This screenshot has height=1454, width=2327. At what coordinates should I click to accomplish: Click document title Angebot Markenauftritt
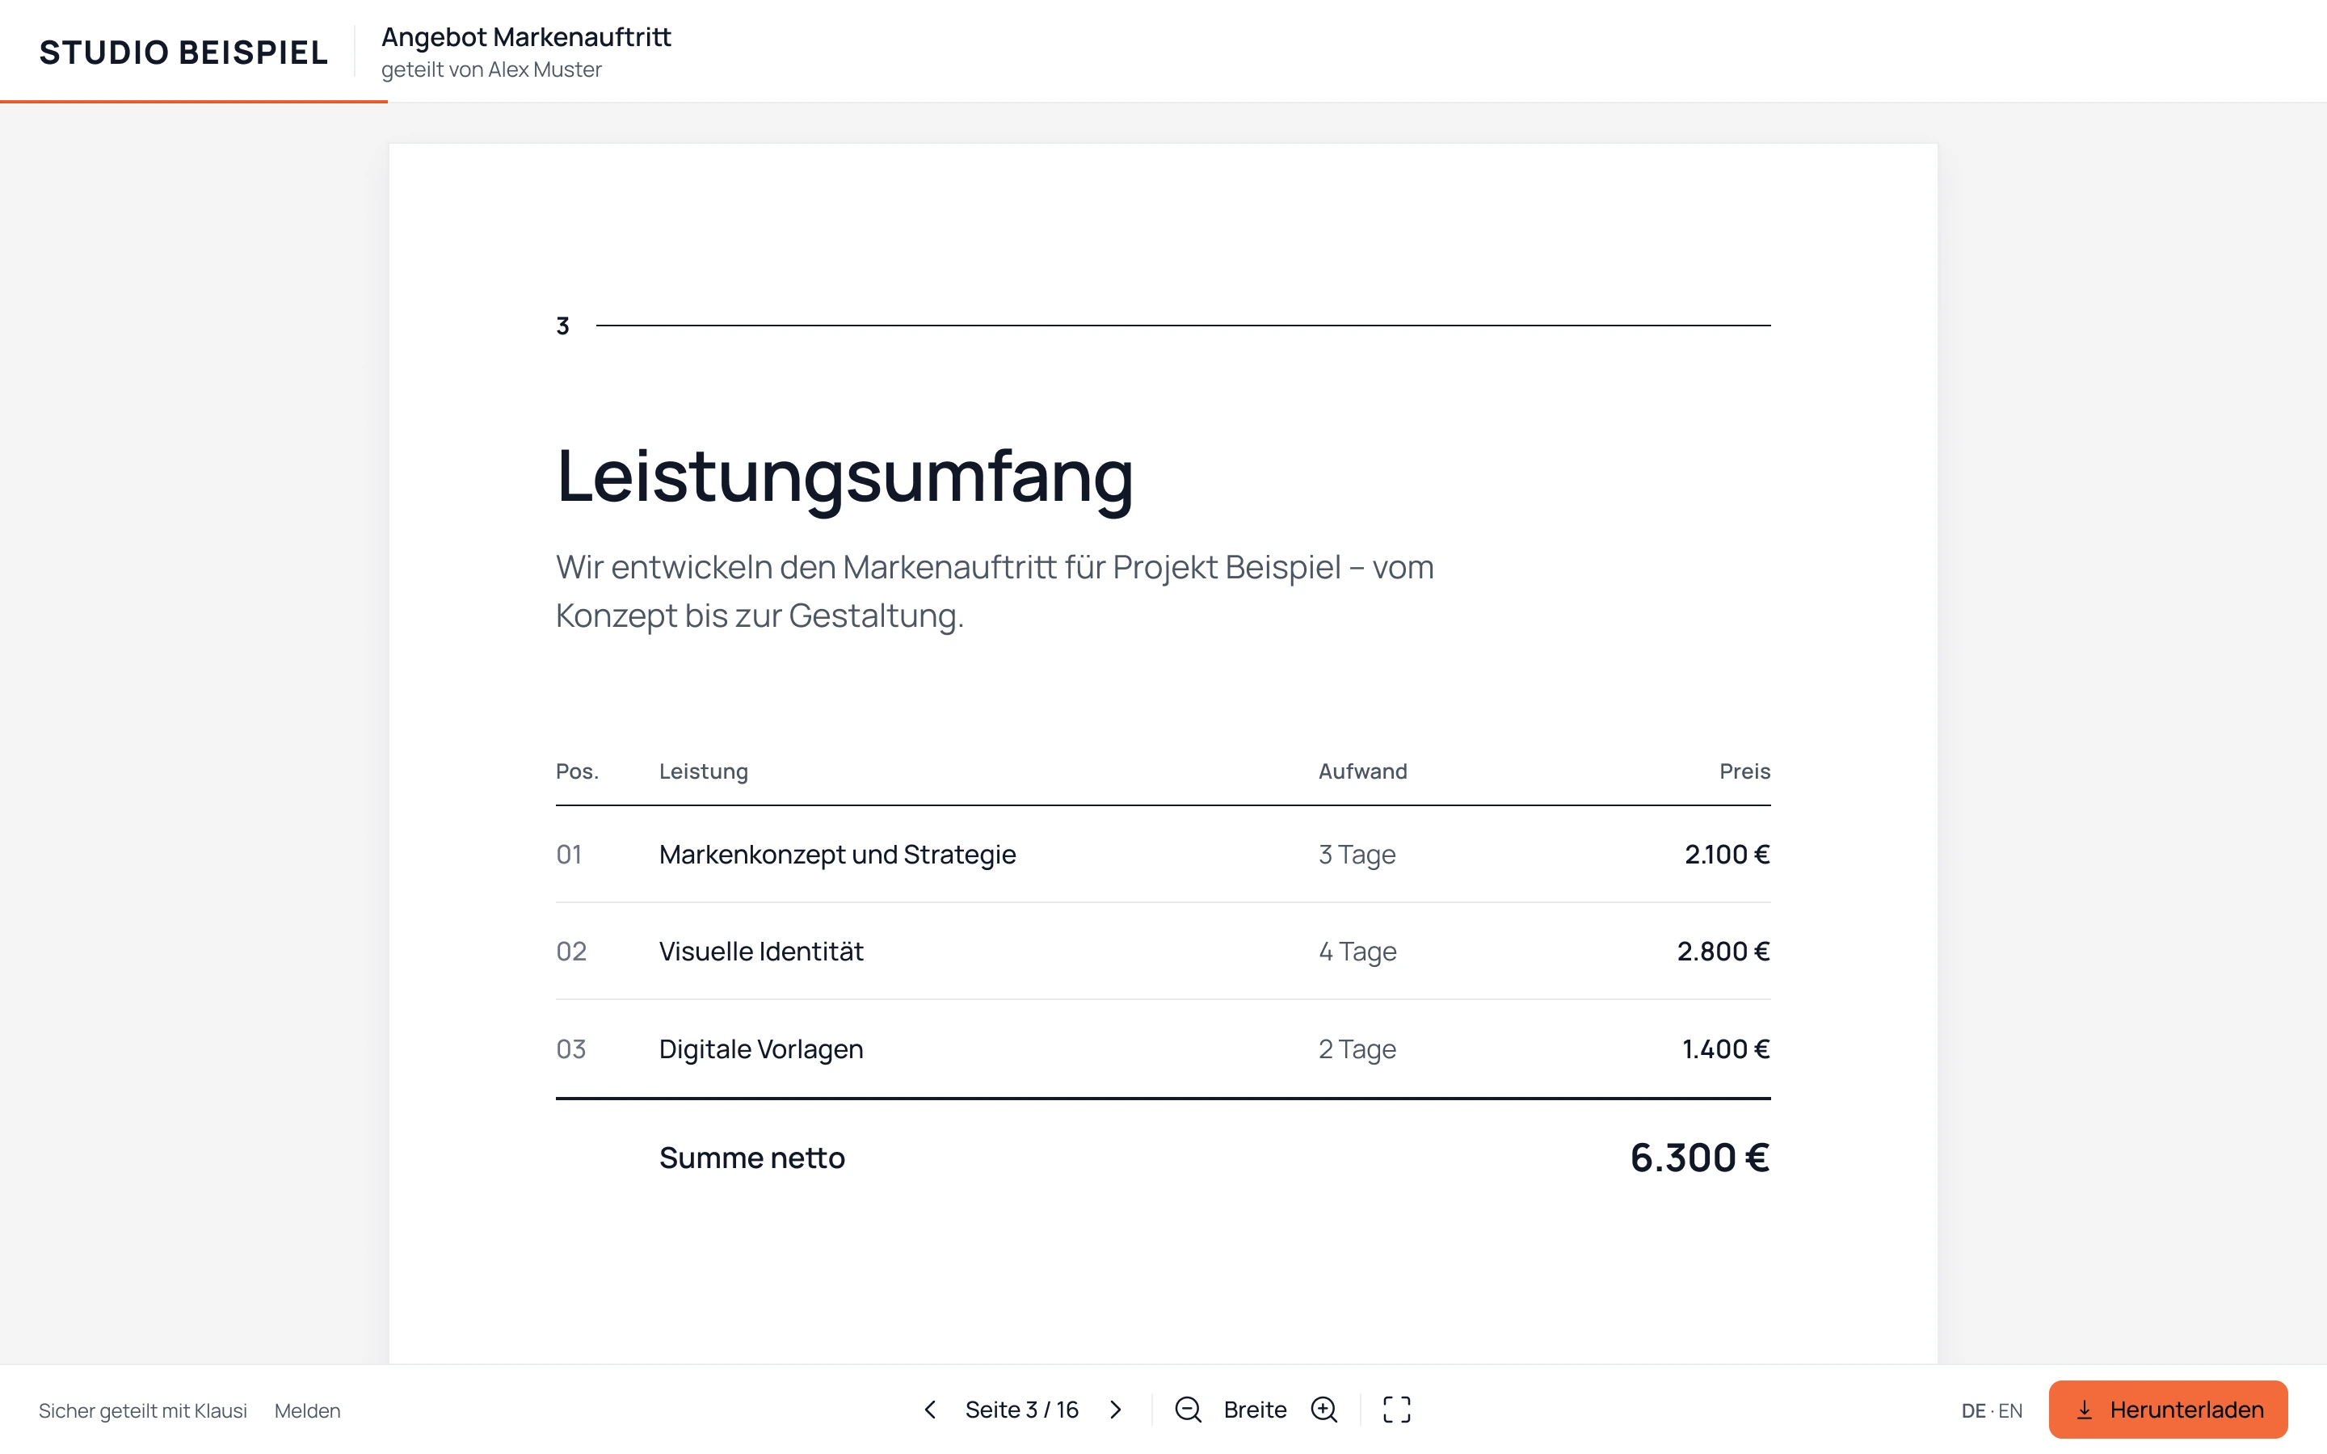(526, 37)
